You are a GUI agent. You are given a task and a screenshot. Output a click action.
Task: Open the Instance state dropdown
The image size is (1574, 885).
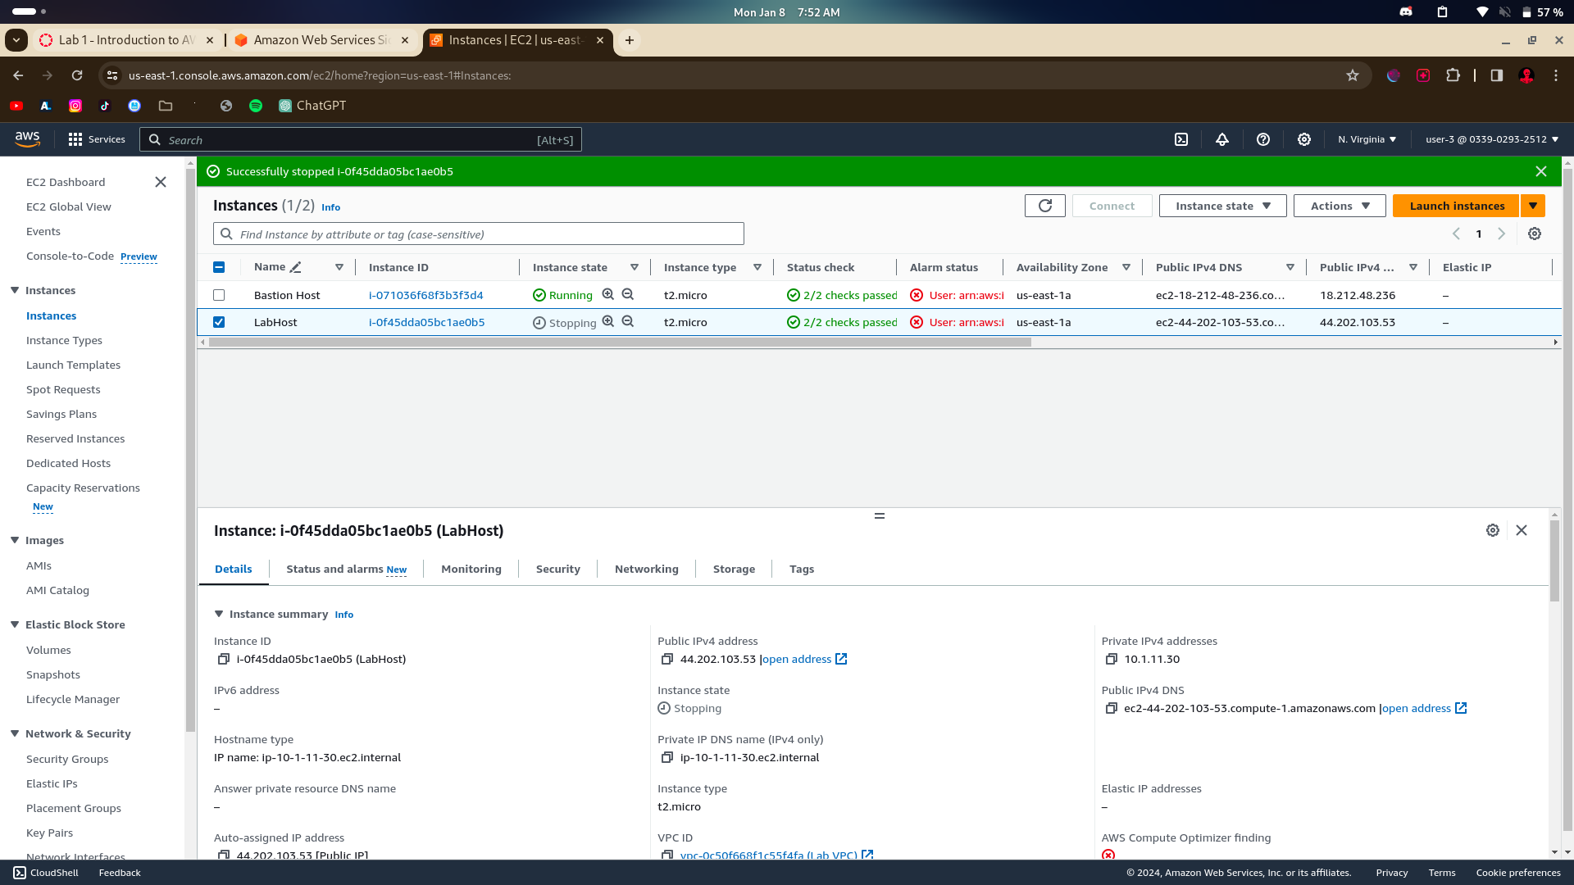1222,206
